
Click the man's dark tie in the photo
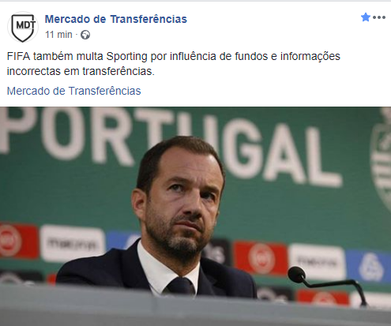tap(181, 286)
